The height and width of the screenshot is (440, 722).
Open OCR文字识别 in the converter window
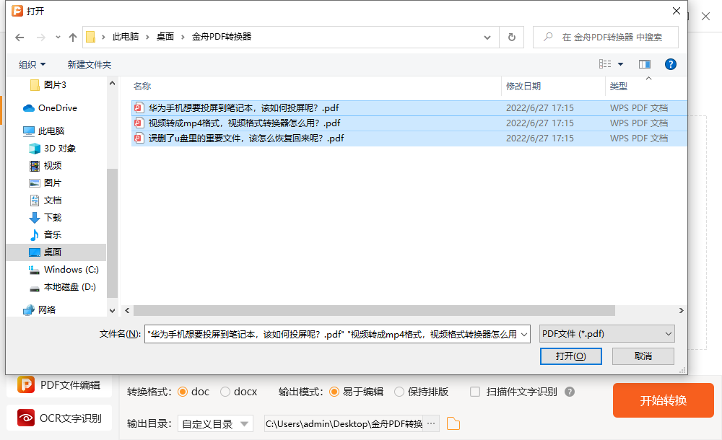tap(59, 418)
